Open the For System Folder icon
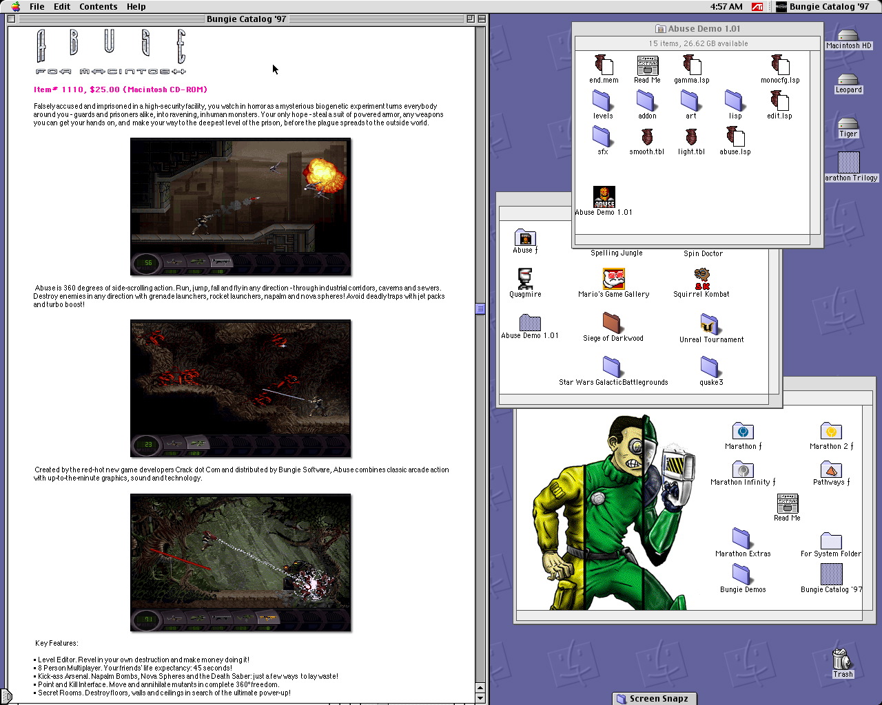The image size is (882, 705). pos(831,540)
